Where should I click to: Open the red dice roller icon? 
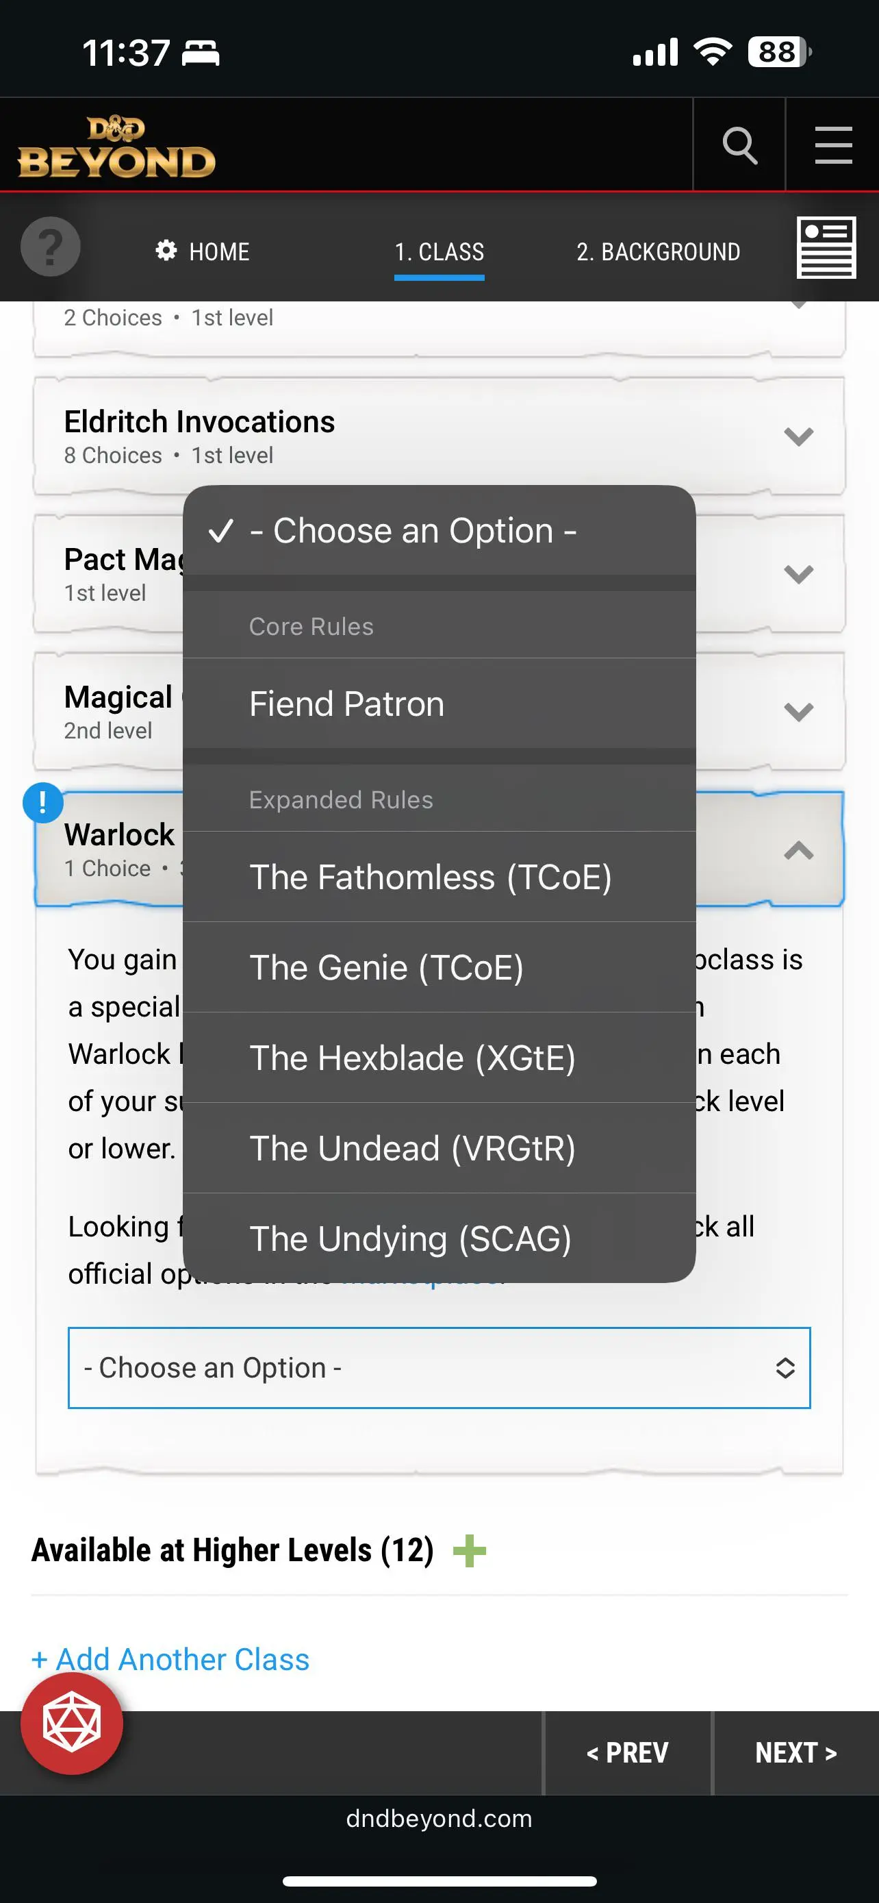point(72,1723)
